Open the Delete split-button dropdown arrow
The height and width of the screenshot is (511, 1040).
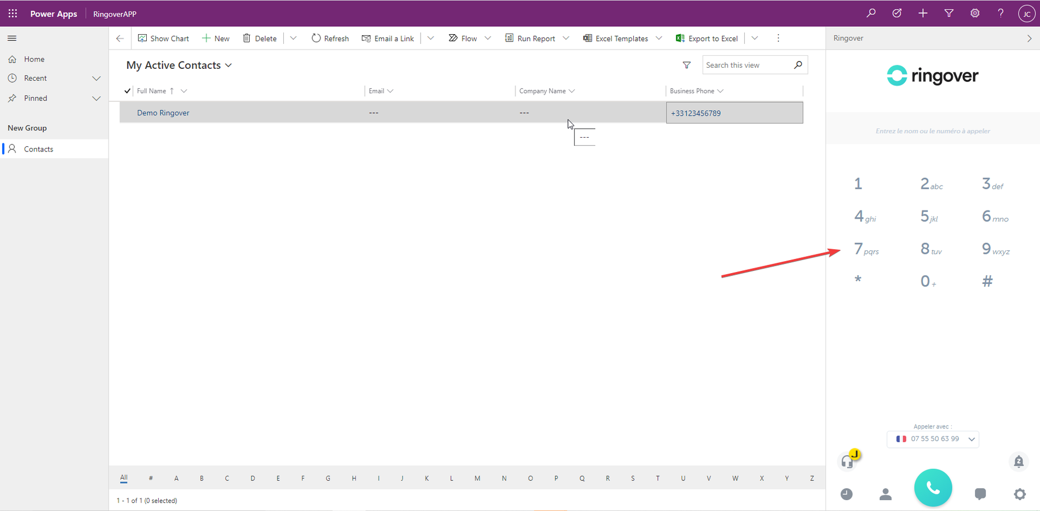point(293,38)
